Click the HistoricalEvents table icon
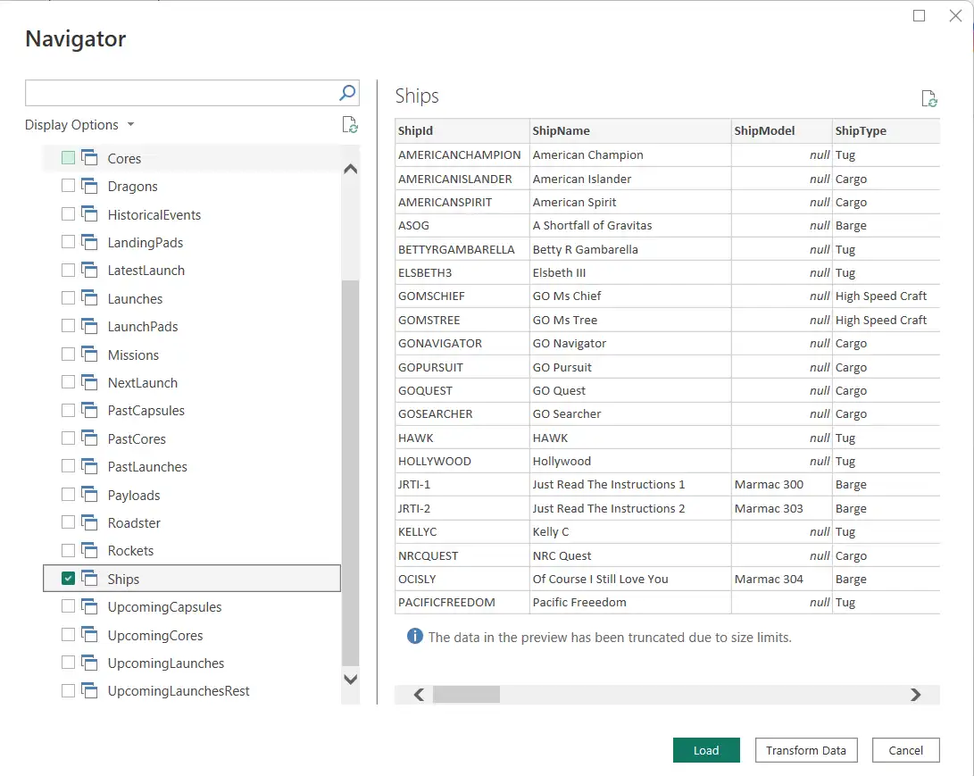The width and height of the screenshot is (974, 776). coord(89,214)
